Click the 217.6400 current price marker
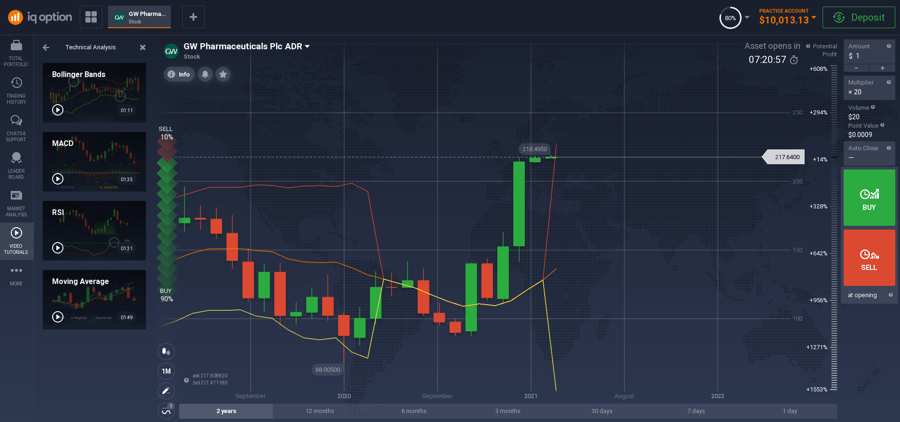Screen dimensions: 900x422 (x=784, y=157)
